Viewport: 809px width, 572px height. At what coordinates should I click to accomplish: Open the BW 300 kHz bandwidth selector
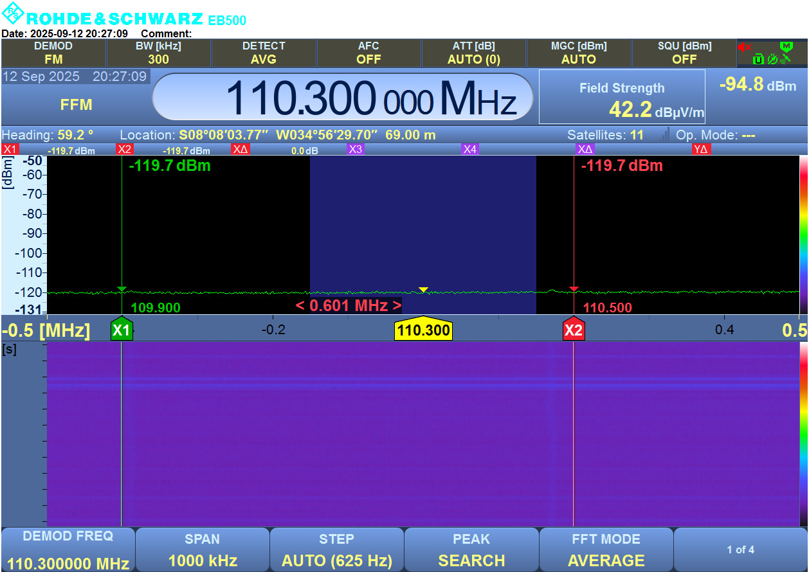click(158, 53)
